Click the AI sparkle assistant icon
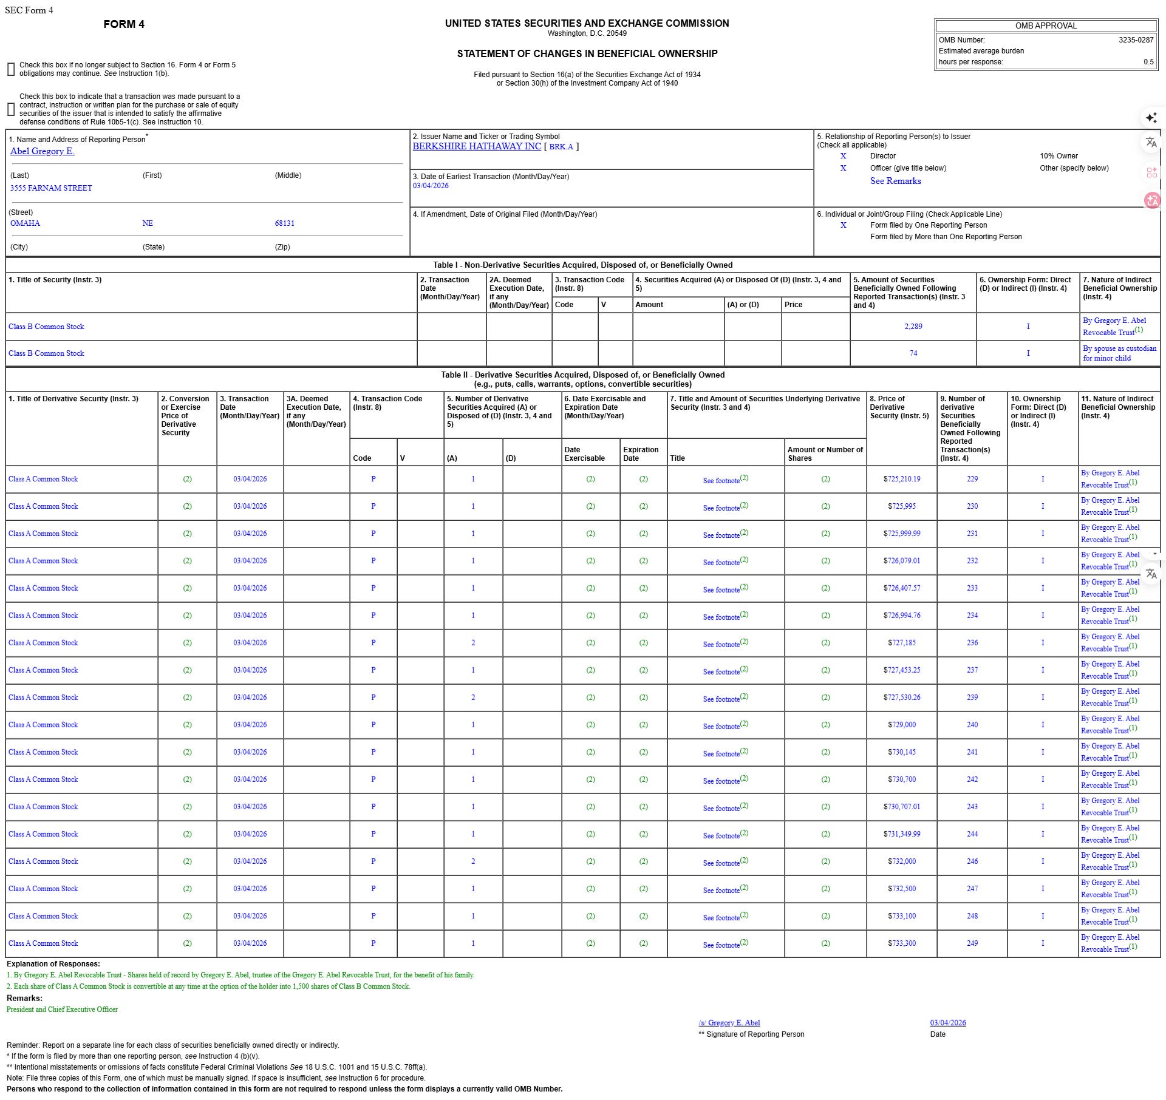The height and width of the screenshot is (1100, 1166). (1151, 117)
